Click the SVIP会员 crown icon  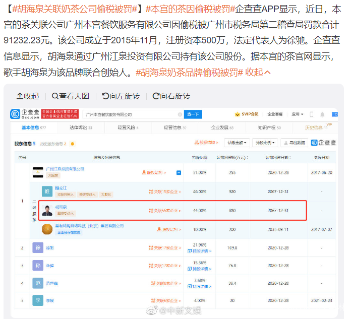point(238,114)
